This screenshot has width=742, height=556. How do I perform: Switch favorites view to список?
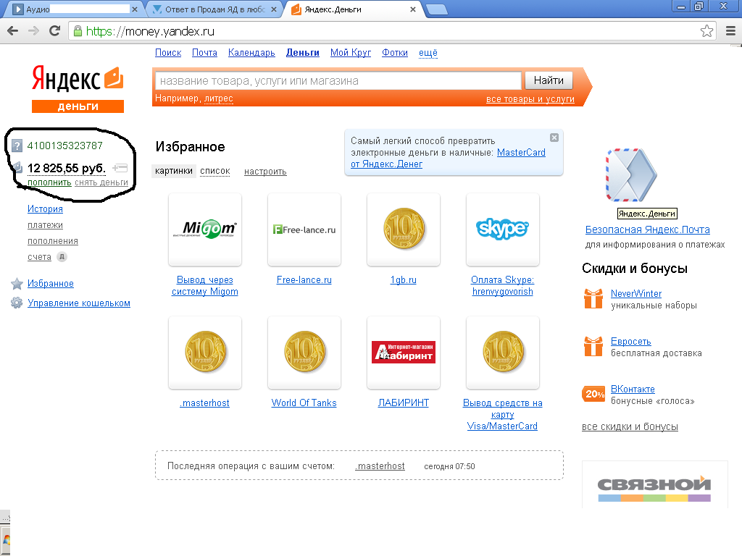214,171
